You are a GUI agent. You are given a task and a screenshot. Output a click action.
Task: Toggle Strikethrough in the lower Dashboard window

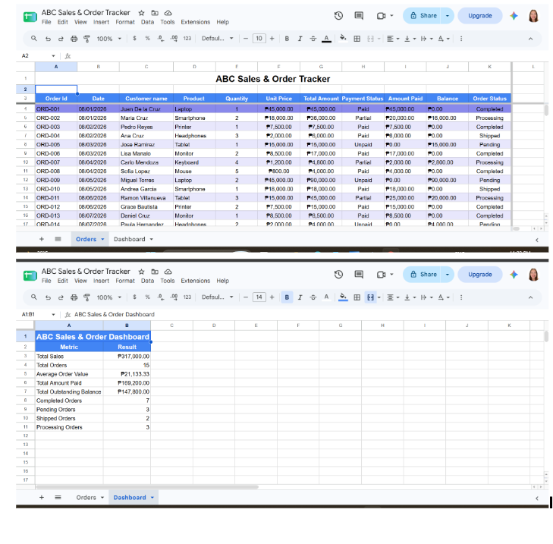click(x=313, y=297)
